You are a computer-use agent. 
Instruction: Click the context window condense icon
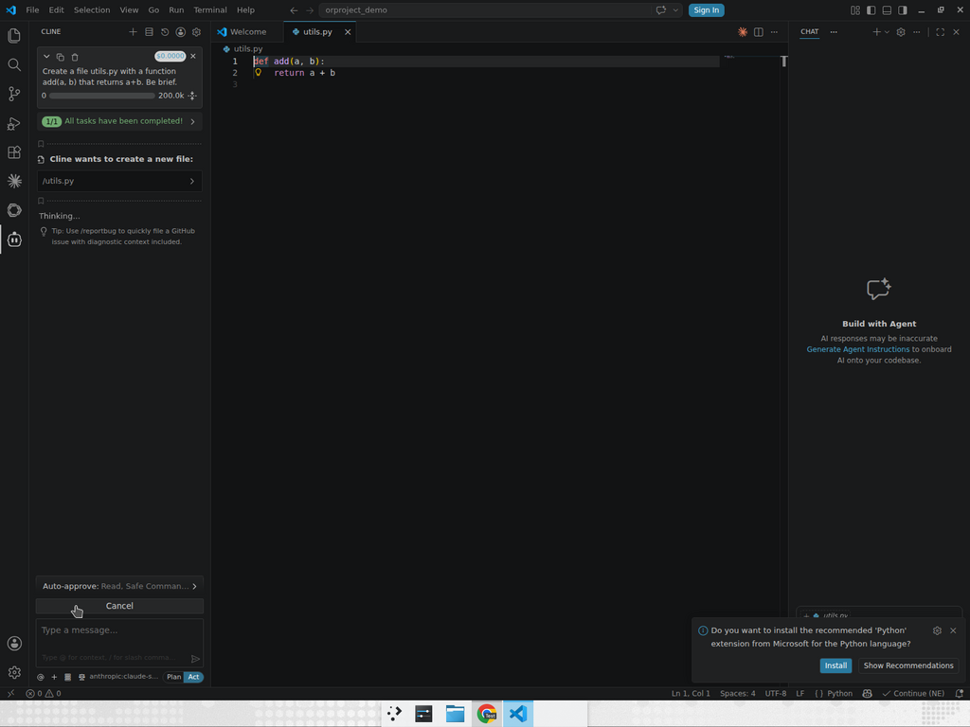[192, 96]
